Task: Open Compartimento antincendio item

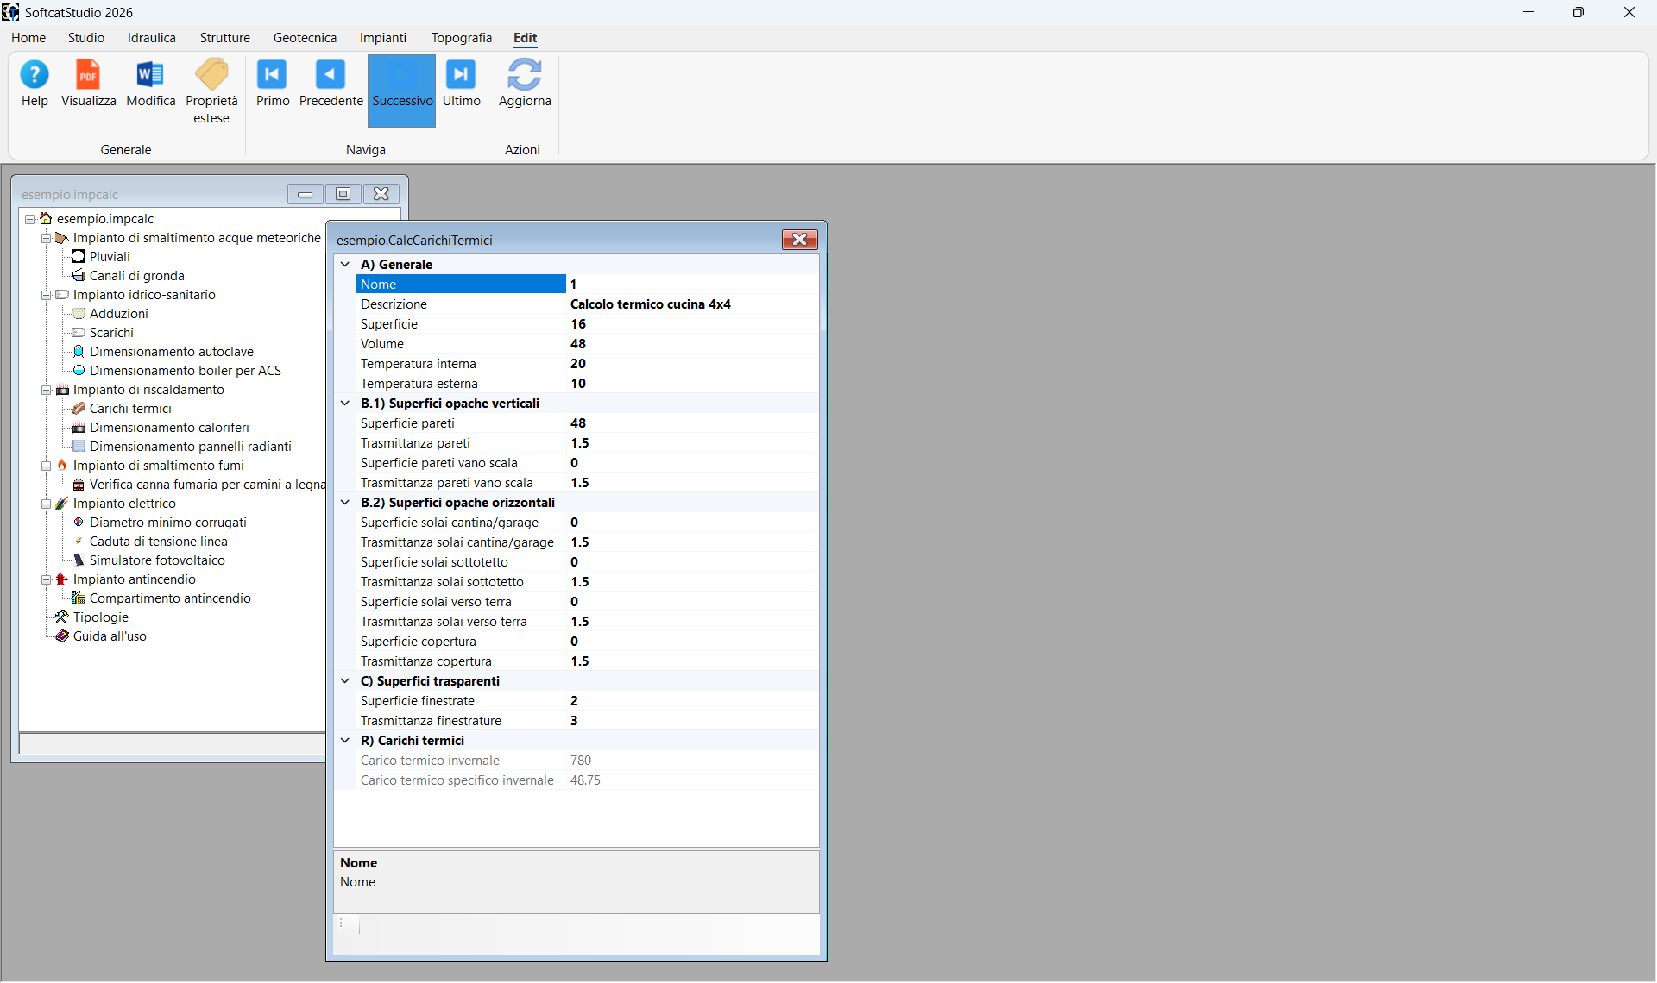Action: tap(170, 598)
